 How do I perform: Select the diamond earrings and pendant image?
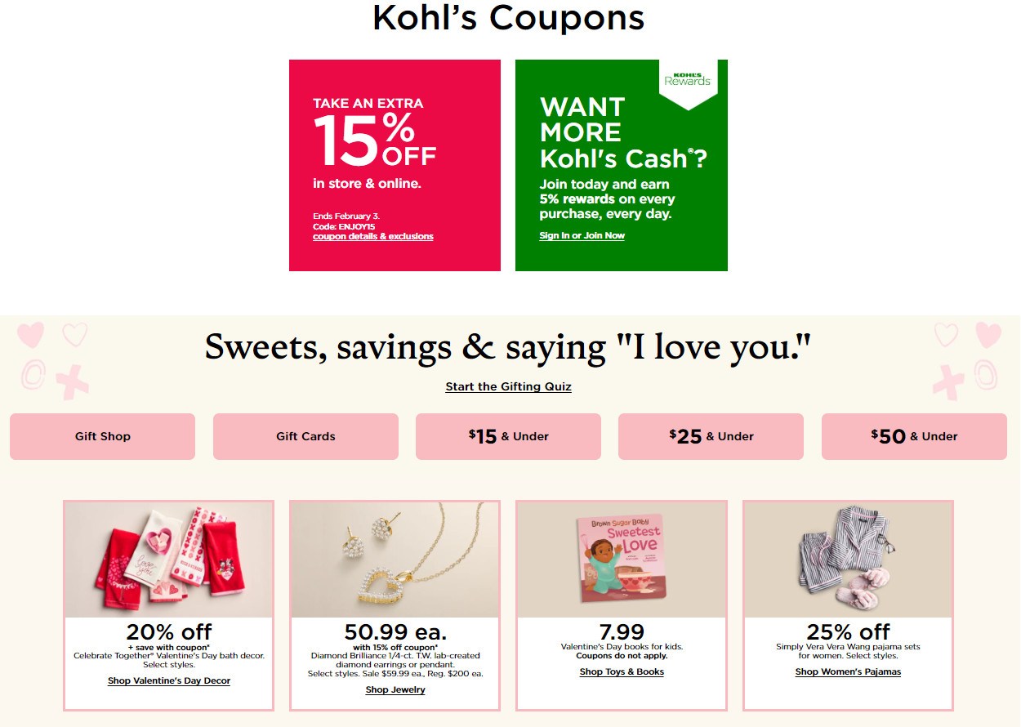pos(395,557)
